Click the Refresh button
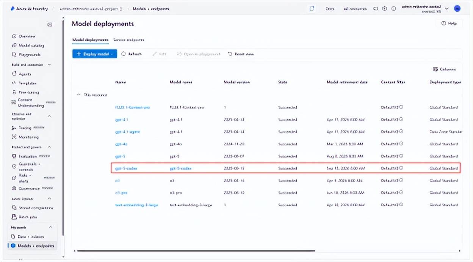473x262 pixels. [132, 54]
